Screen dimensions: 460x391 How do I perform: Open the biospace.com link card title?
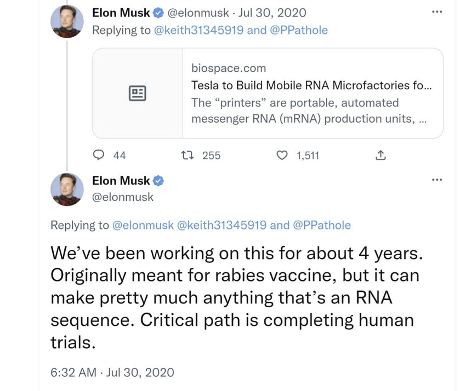tap(312, 85)
